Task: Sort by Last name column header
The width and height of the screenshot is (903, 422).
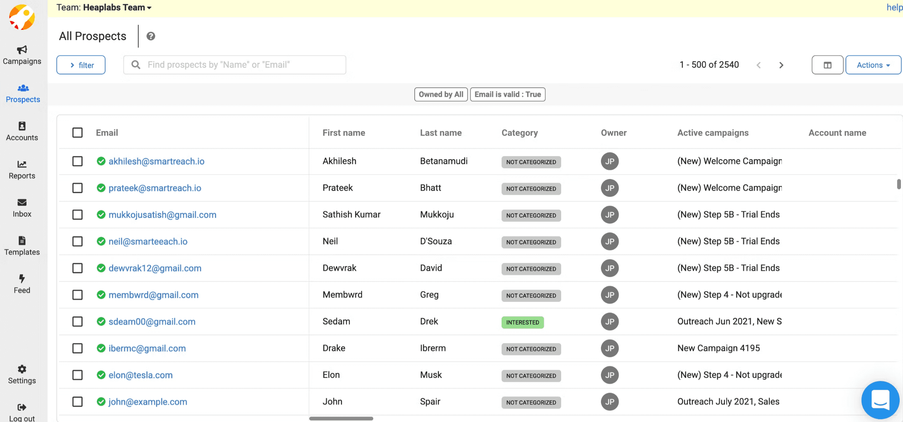Action: click(441, 133)
